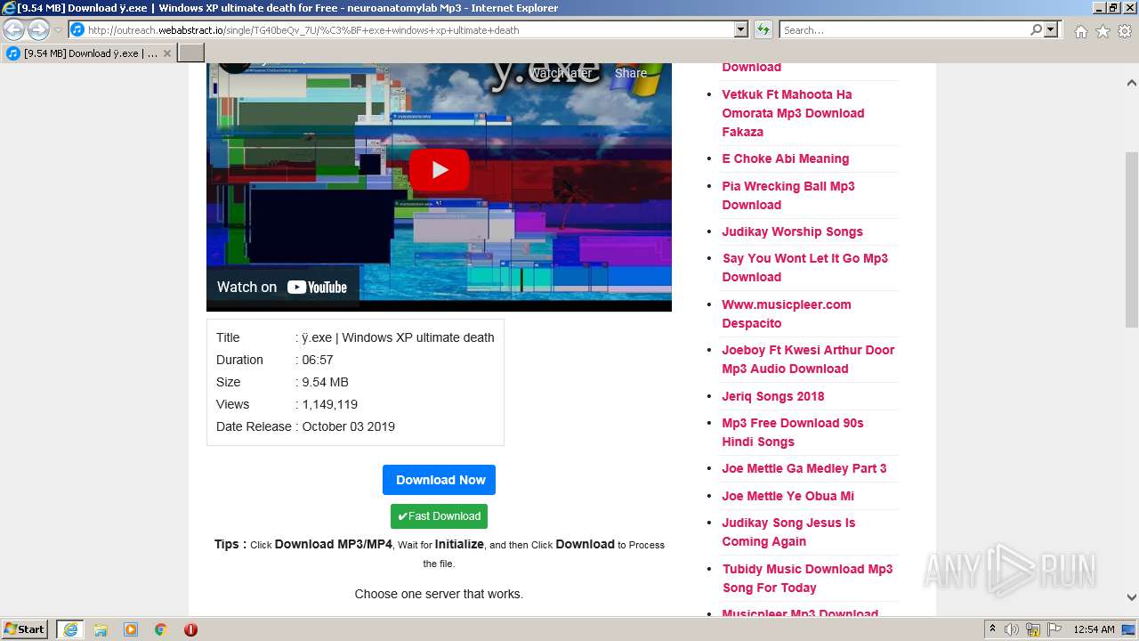1139x641 pixels.
Task: Click Internet Explorer taskbar icon
Action: [70, 629]
